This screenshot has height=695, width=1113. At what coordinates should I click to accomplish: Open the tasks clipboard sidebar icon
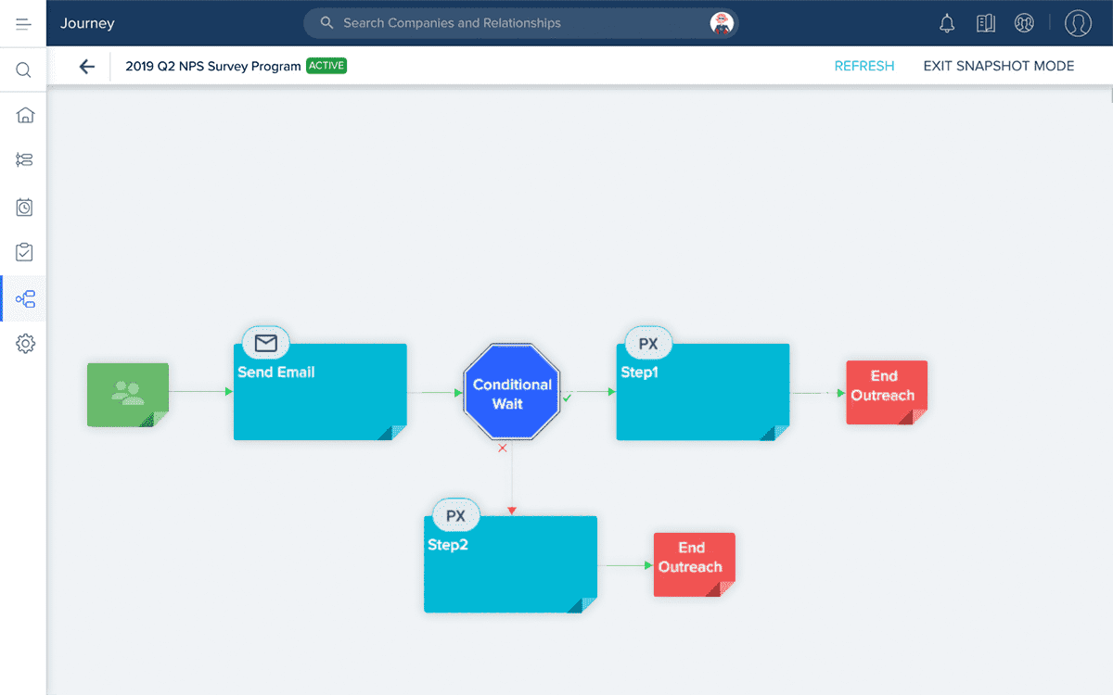point(25,252)
